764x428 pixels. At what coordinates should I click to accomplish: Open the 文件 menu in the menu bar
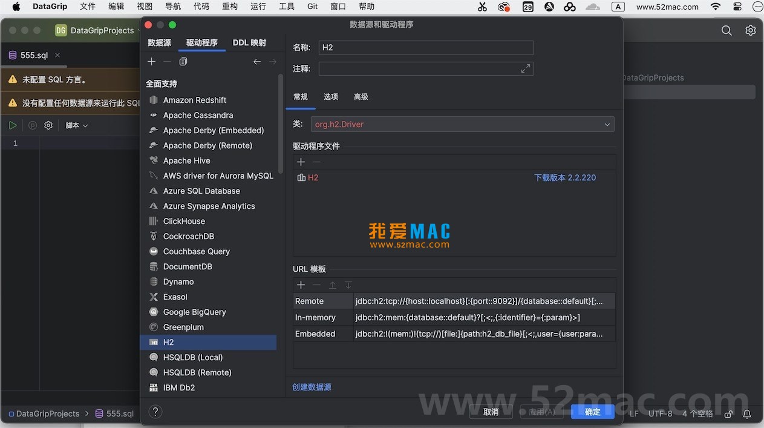pyautogui.click(x=88, y=7)
